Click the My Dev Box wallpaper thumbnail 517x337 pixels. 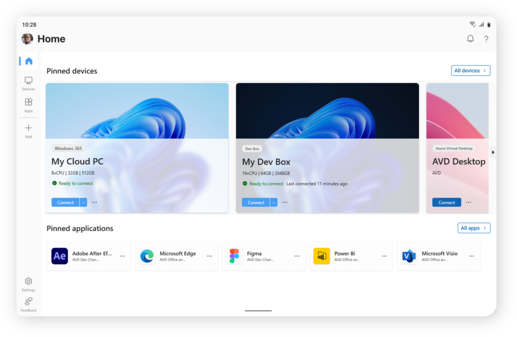click(x=327, y=111)
